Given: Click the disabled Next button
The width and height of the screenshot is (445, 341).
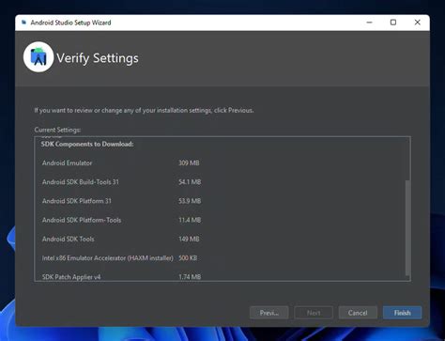Looking at the screenshot, I should (x=314, y=313).
